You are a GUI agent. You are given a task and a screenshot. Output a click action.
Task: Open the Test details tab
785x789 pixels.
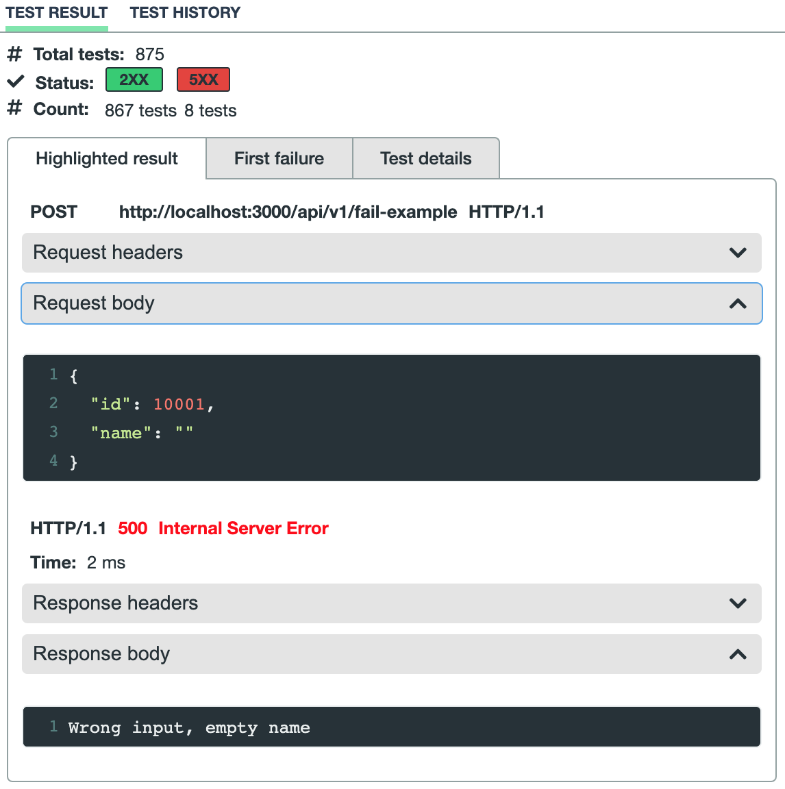tap(425, 158)
